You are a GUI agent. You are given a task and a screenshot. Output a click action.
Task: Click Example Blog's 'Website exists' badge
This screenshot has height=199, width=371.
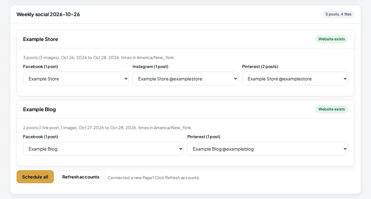coord(331,109)
